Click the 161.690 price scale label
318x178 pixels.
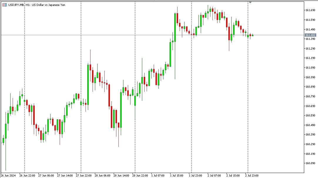point(310,10)
